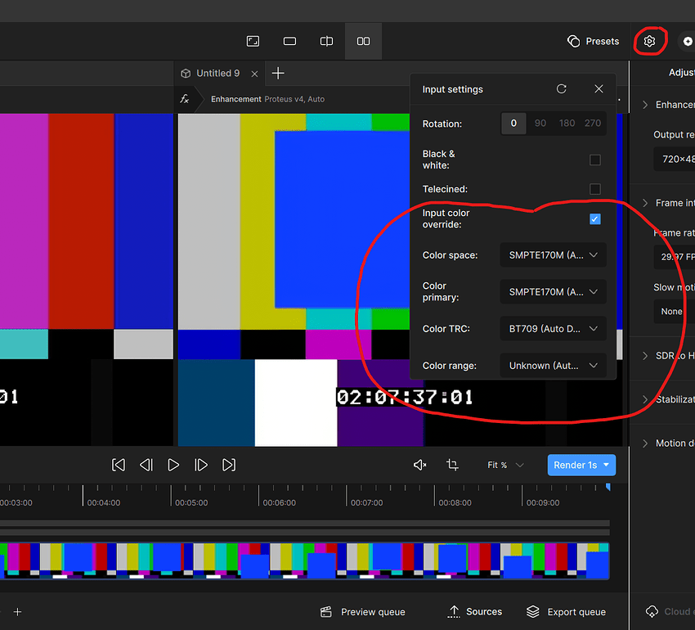
Task: Select the side-by-side comparison view icon
Action: pyautogui.click(x=363, y=41)
